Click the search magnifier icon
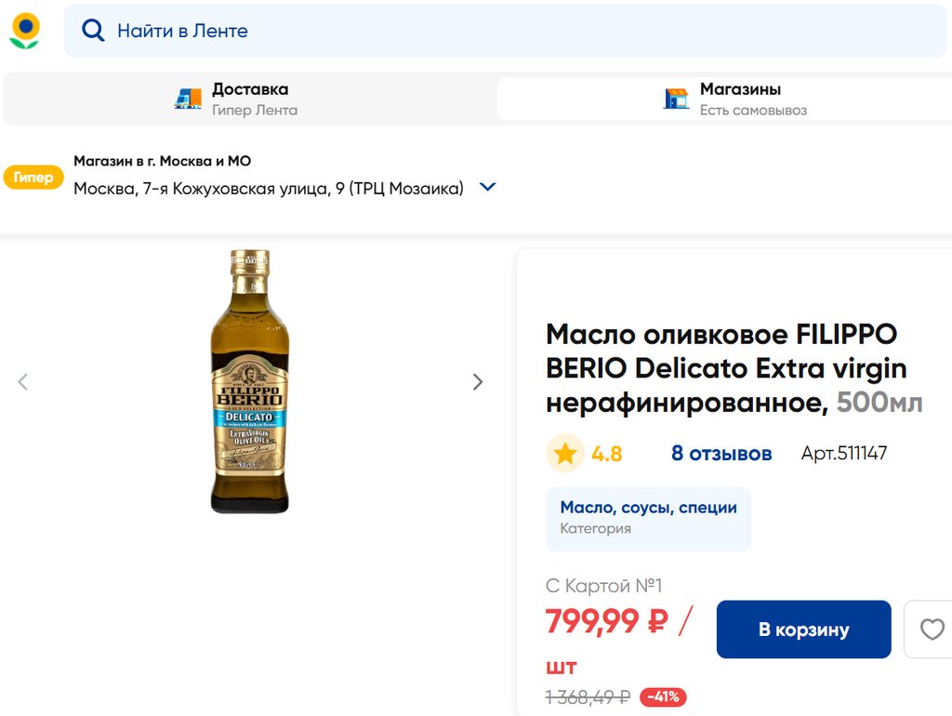This screenshot has height=716, width=952. point(93,31)
